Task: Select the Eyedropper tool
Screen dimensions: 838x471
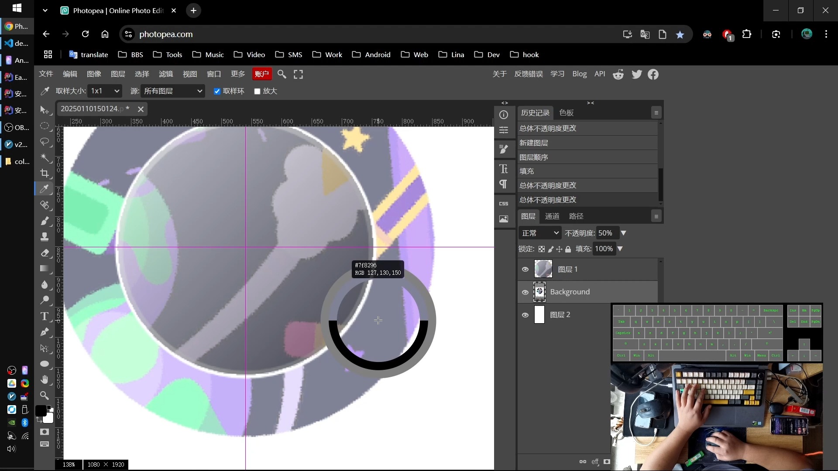Action: pos(45,189)
